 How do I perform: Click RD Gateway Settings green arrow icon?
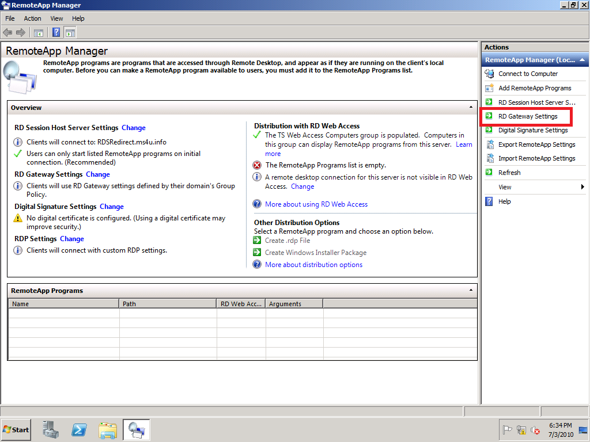(489, 116)
